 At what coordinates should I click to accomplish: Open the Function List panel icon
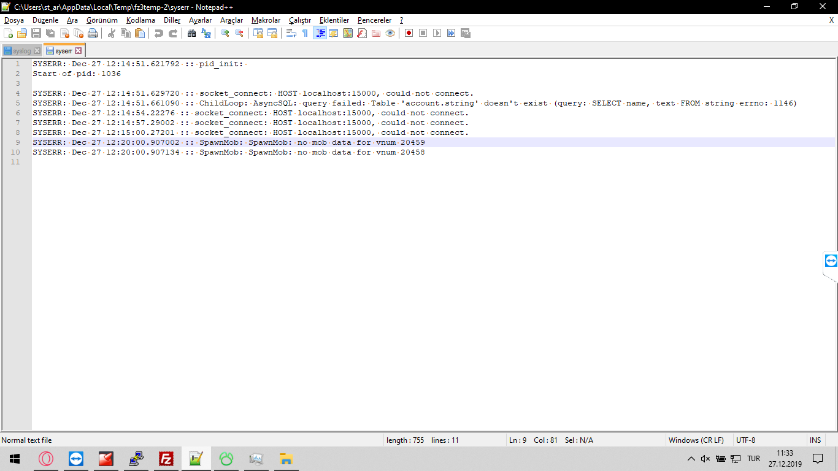coord(362,33)
